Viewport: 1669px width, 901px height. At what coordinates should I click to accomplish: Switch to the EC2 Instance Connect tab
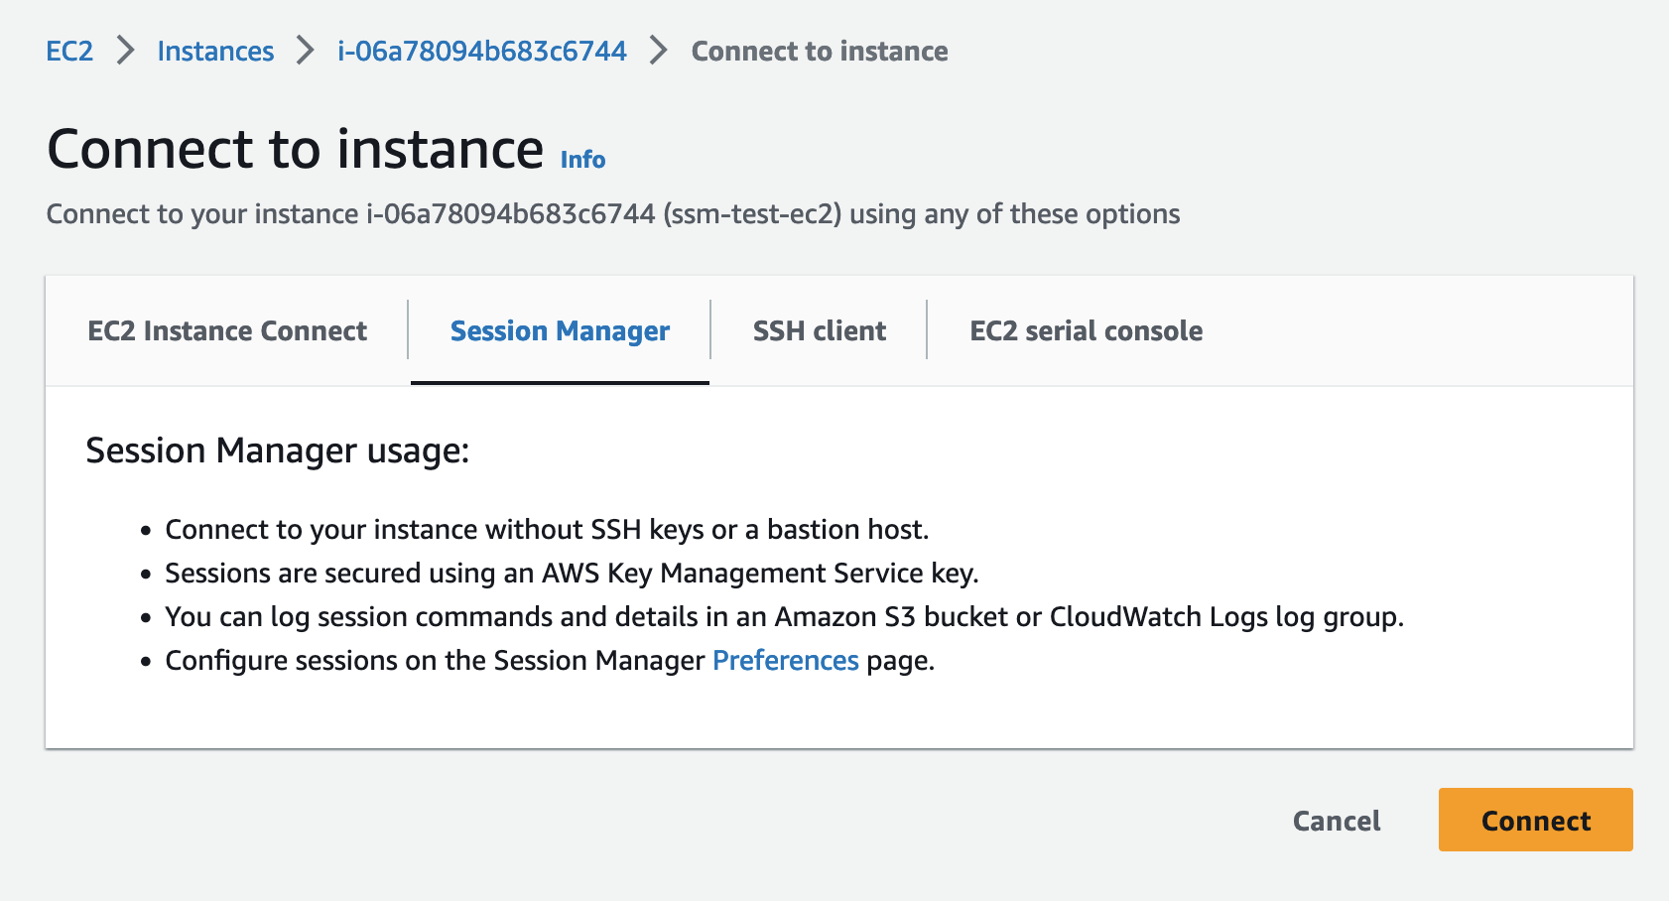[227, 330]
